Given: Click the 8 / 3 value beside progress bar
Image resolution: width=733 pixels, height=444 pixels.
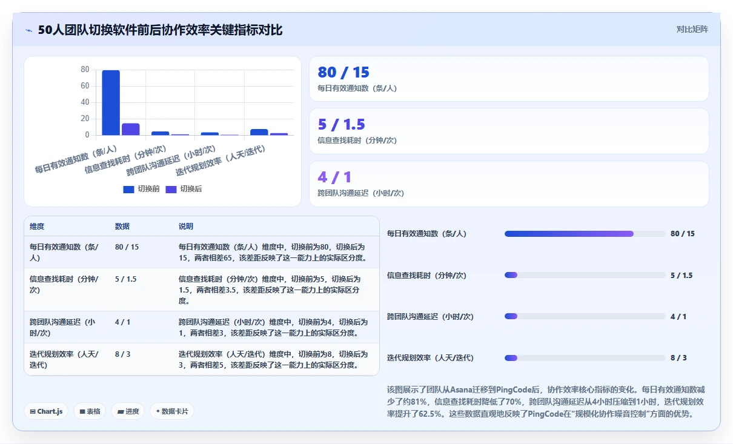Looking at the screenshot, I should tap(678, 358).
